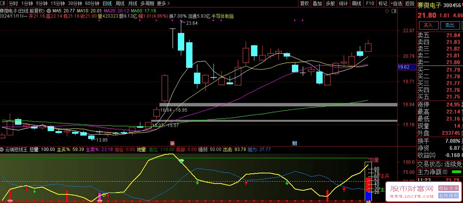Click the 复权 toolbar button
The image size is (463, 203).
coord(304,3)
